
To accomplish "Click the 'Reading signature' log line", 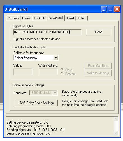I will point(36,130).
